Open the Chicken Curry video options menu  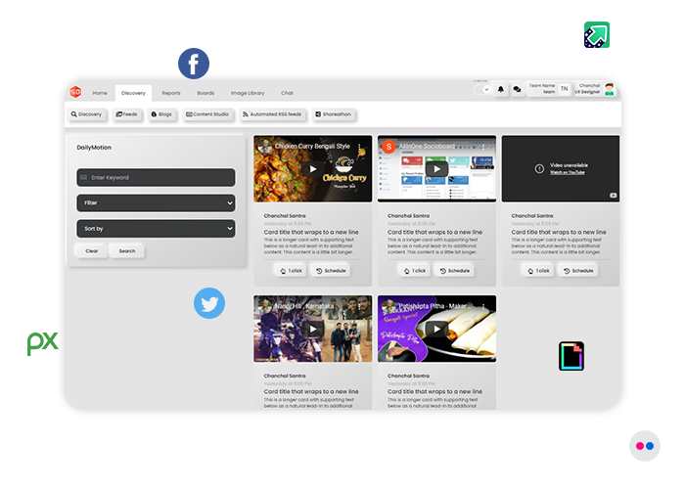359,147
